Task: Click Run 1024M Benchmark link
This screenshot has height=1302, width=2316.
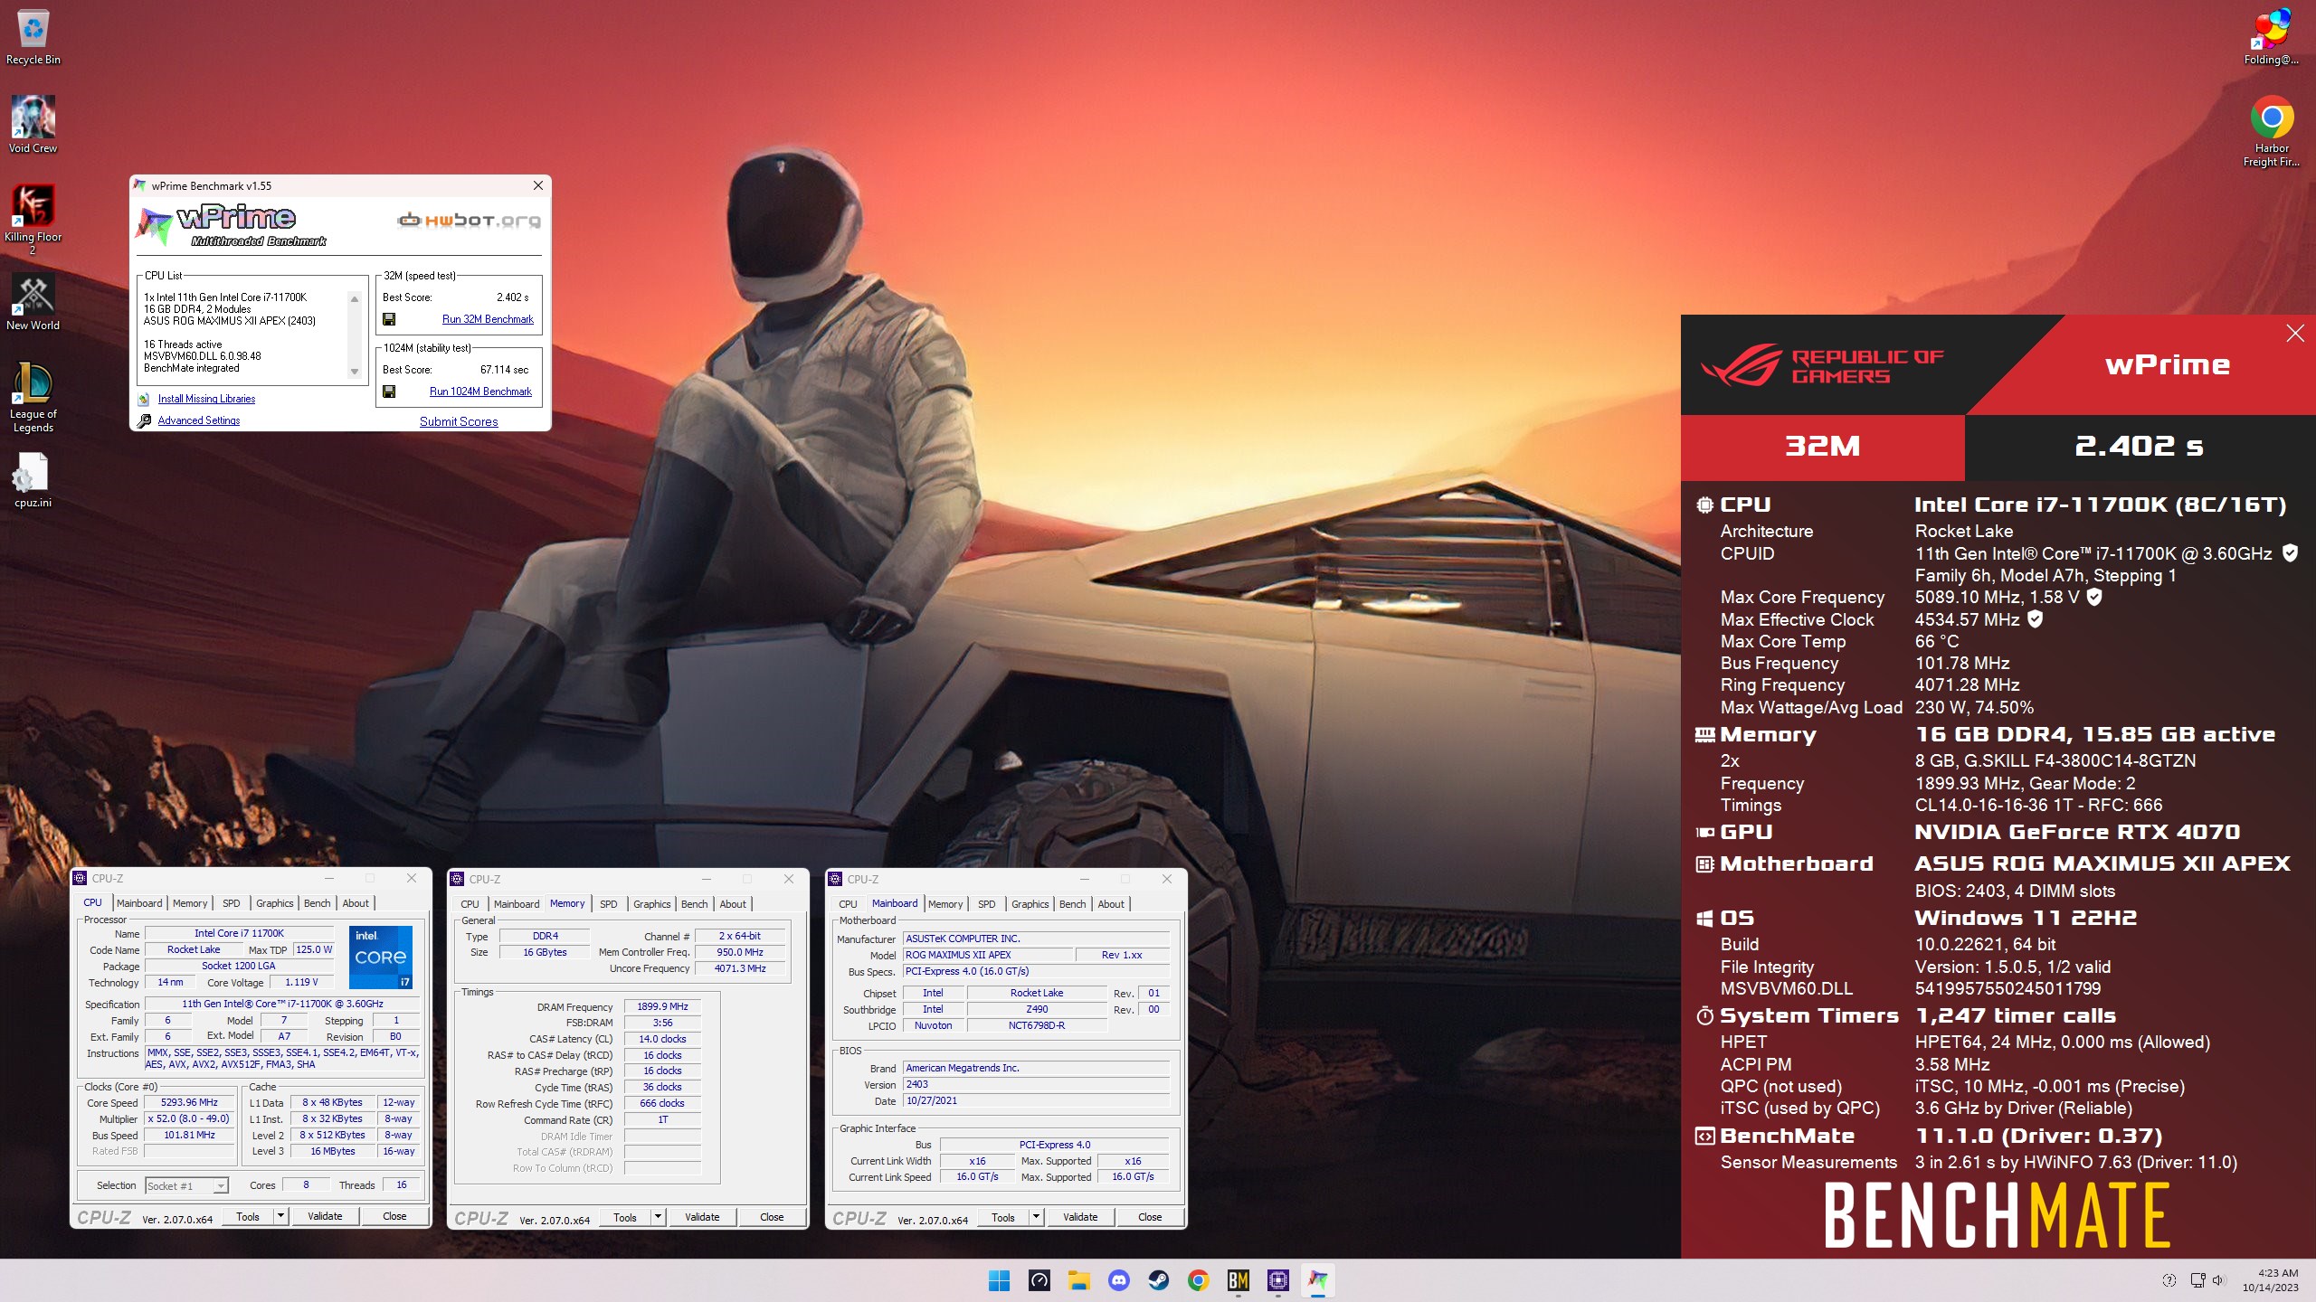Action: tap(480, 392)
